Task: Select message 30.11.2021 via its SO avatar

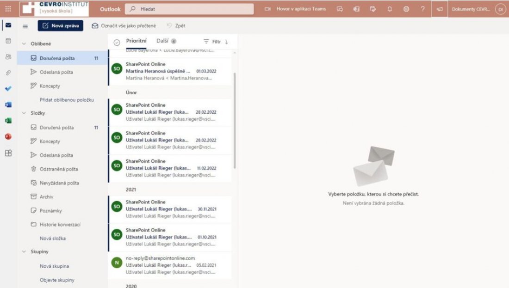Action: [117, 206]
